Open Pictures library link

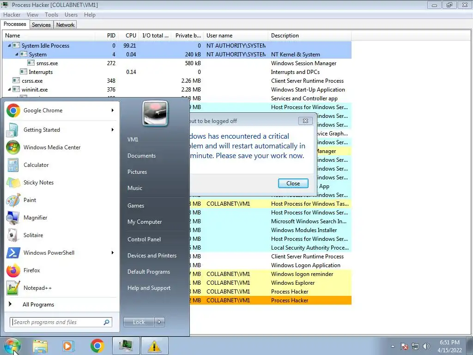[x=137, y=172]
